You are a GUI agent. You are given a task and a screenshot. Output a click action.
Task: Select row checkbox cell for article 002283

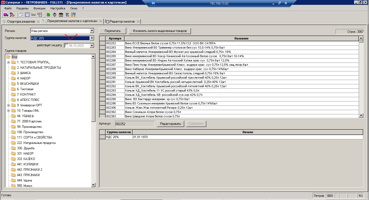click(x=102, y=48)
